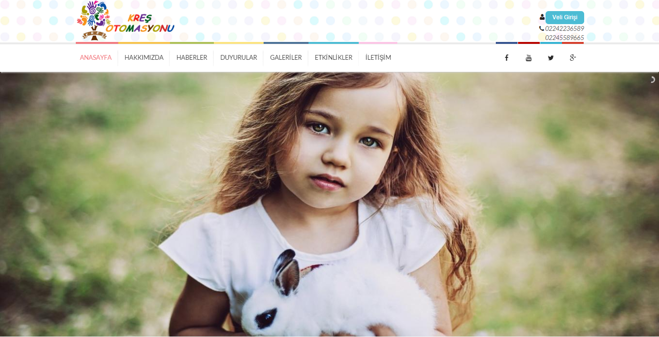The height and width of the screenshot is (337, 659).
Task: Open the YouTube channel icon
Action: 529,58
